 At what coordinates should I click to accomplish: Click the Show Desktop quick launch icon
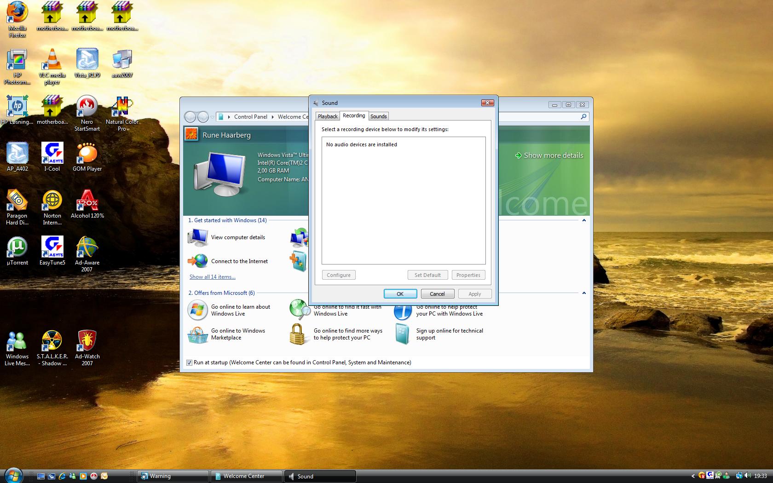[41, 476]
